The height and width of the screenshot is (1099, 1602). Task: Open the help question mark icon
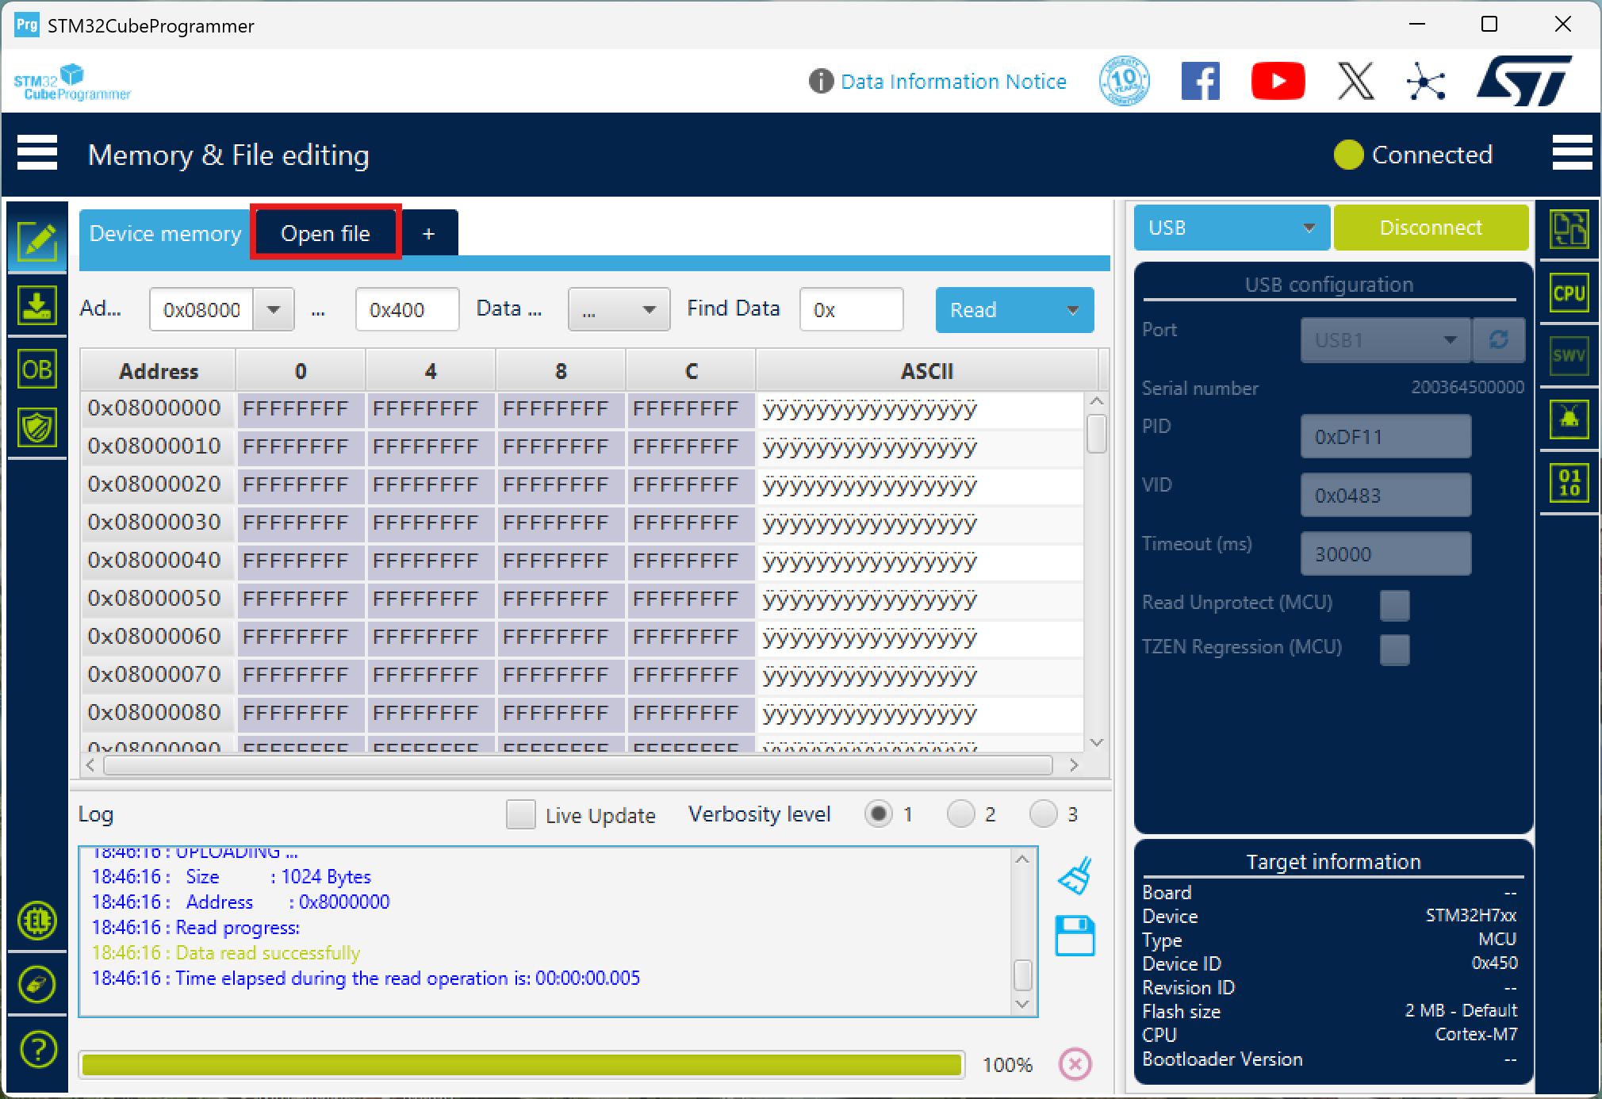(37, 1049)
